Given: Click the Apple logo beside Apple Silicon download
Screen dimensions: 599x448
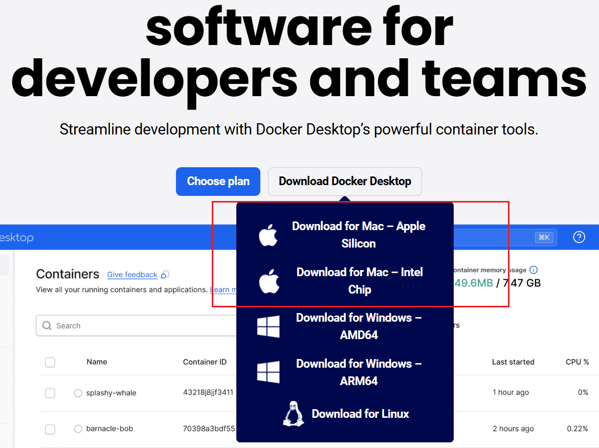Looking at the screenshot, I should coord(268,235).
